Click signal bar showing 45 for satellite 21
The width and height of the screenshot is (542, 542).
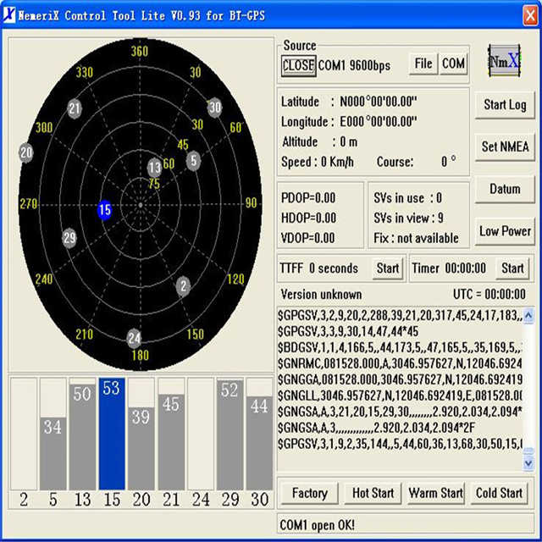pos(171,442)
